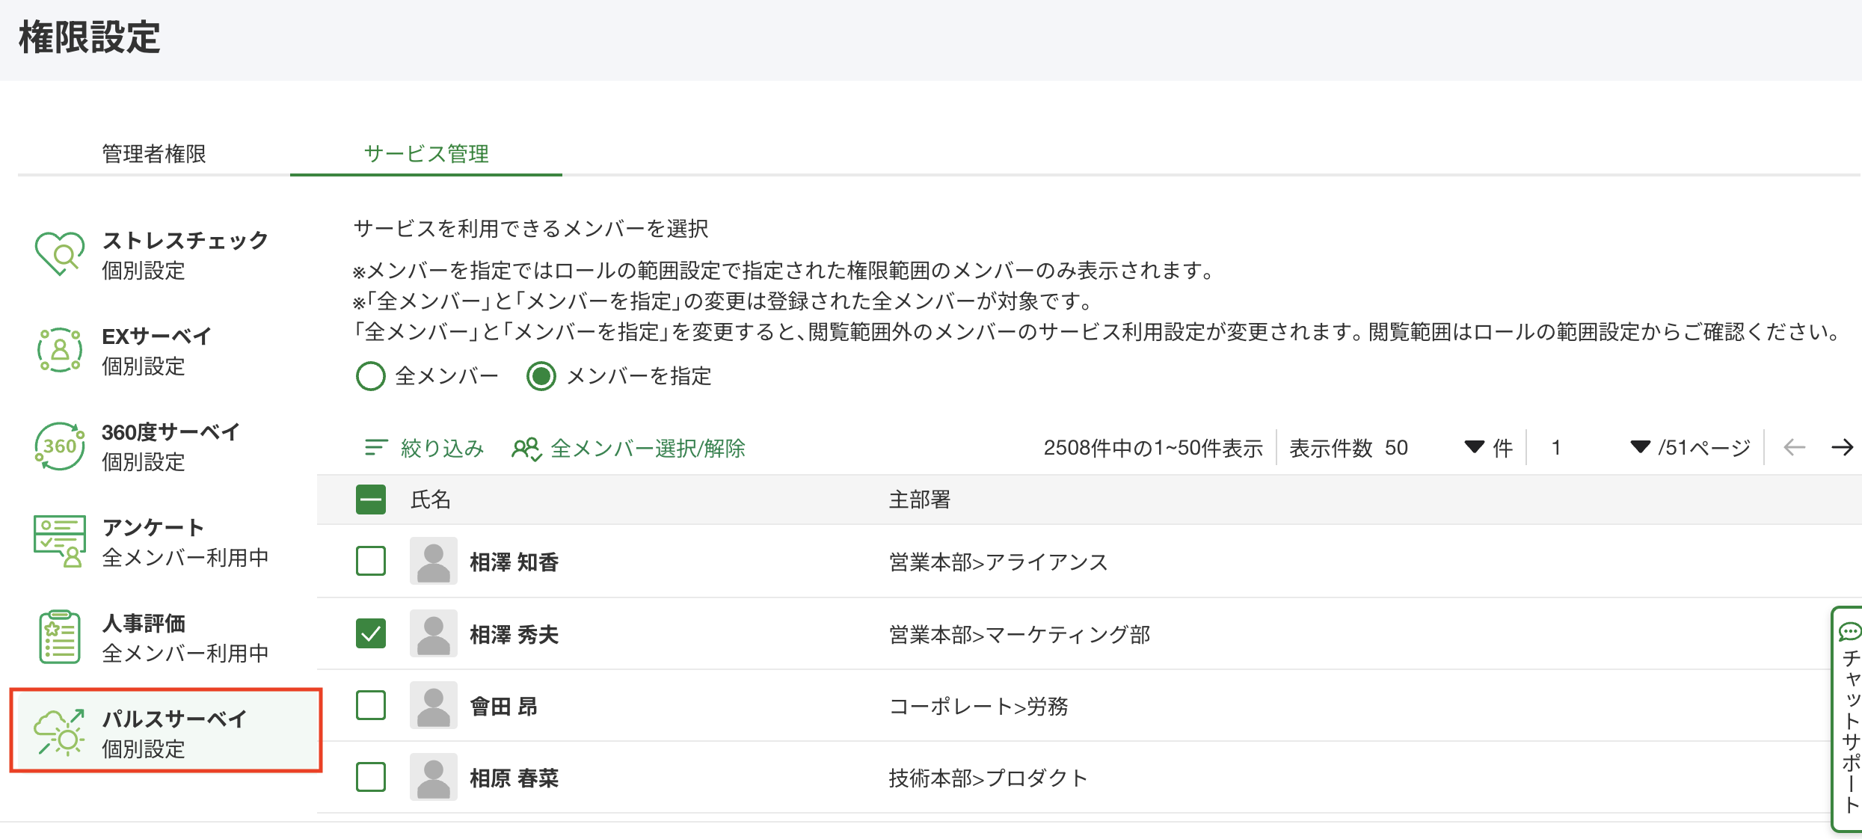Click the Stress Check heart icon

coord(59,254)
